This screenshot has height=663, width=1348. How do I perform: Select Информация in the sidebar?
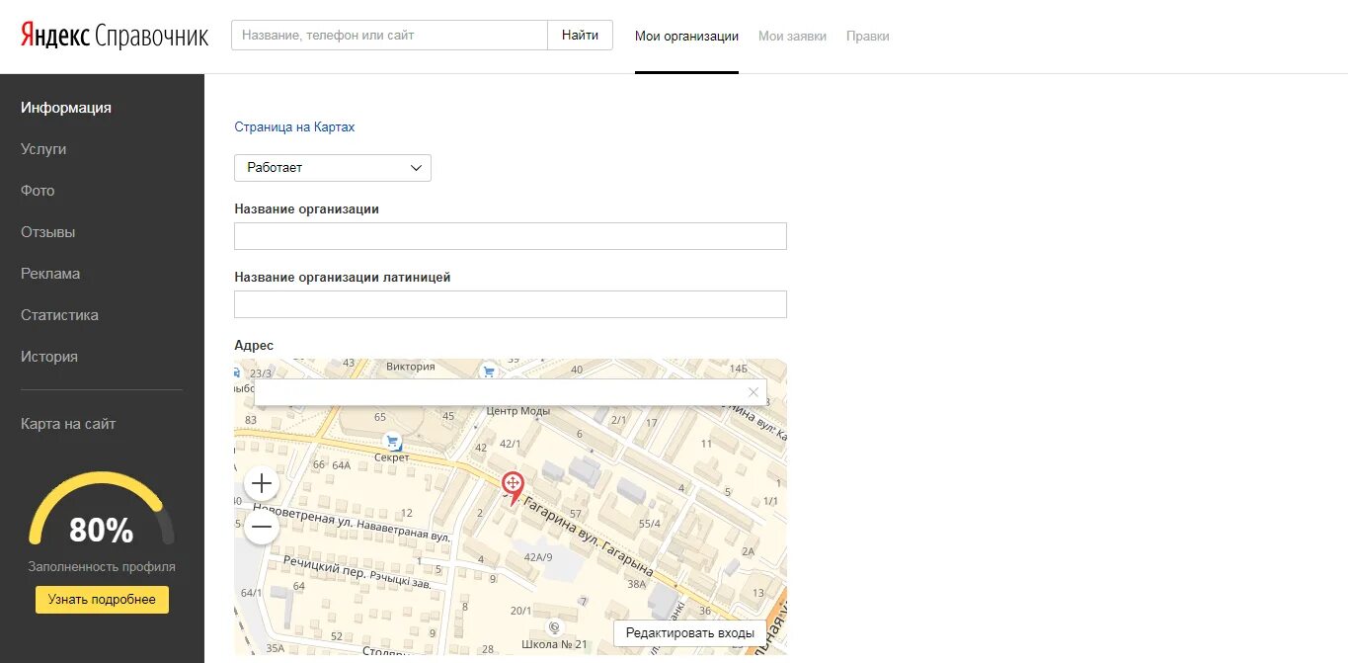pyautogui.click(x=66, y=108)
